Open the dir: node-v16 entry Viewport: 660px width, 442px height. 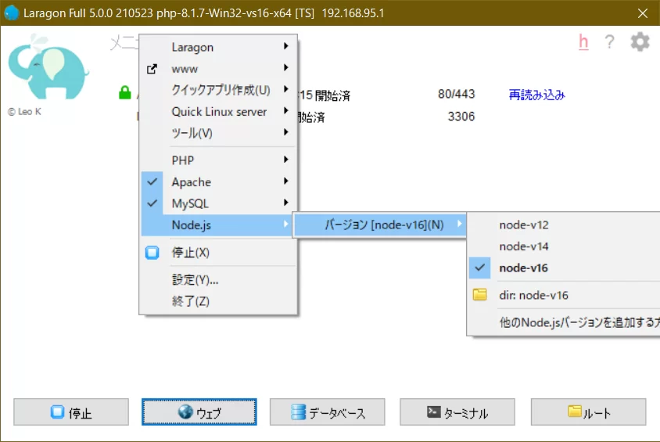click(565, 295)
